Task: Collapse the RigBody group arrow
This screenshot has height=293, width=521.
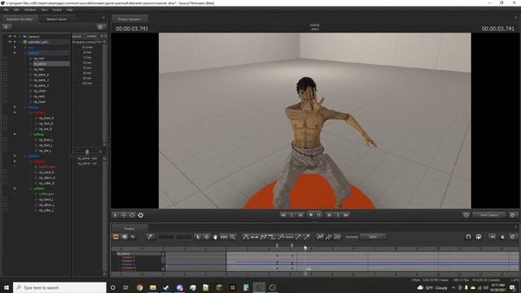Action: point(15,52)
